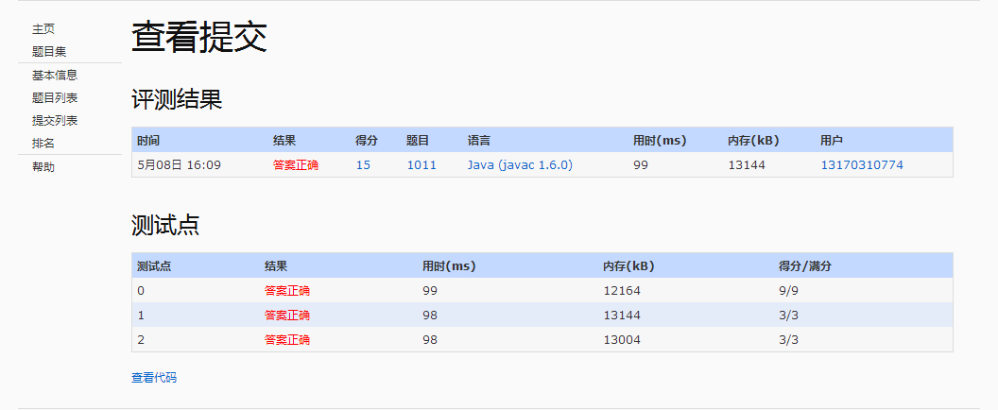
Task: Click the 用户 column header
Action: coord(832,140)
